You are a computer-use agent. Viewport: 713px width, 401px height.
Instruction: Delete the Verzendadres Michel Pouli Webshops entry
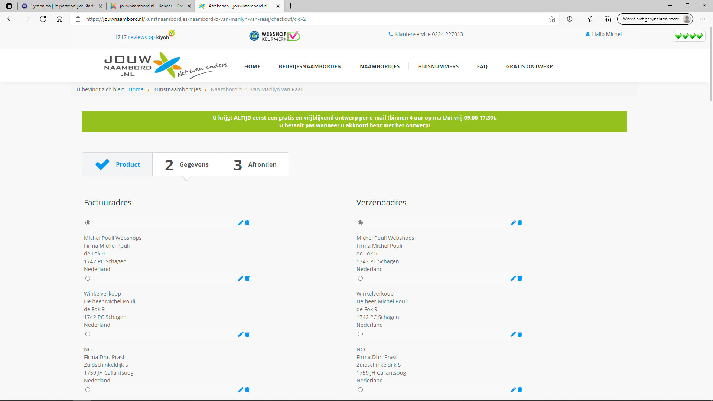tap(520, 223)
